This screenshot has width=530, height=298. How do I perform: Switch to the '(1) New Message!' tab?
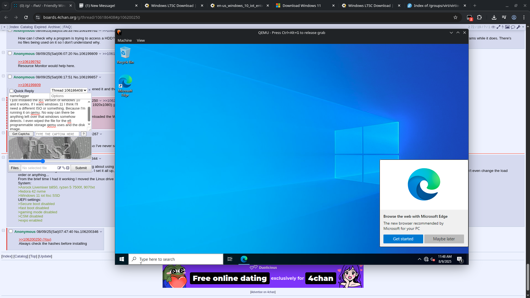tap(108, 6)
